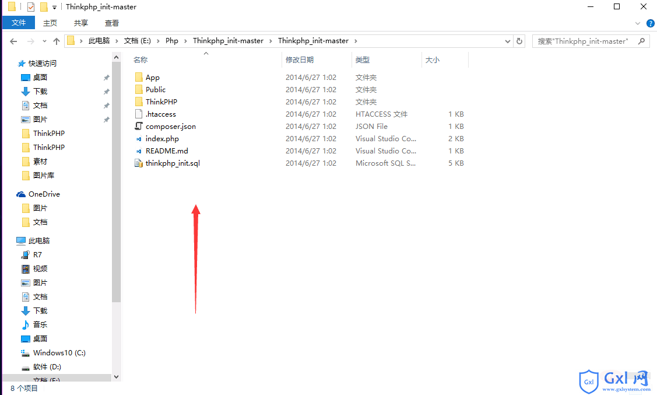Screen dimensions: 657x395
Task: Expand the chevron after 文档 (E:) breadcrumb
Action: 158,41
